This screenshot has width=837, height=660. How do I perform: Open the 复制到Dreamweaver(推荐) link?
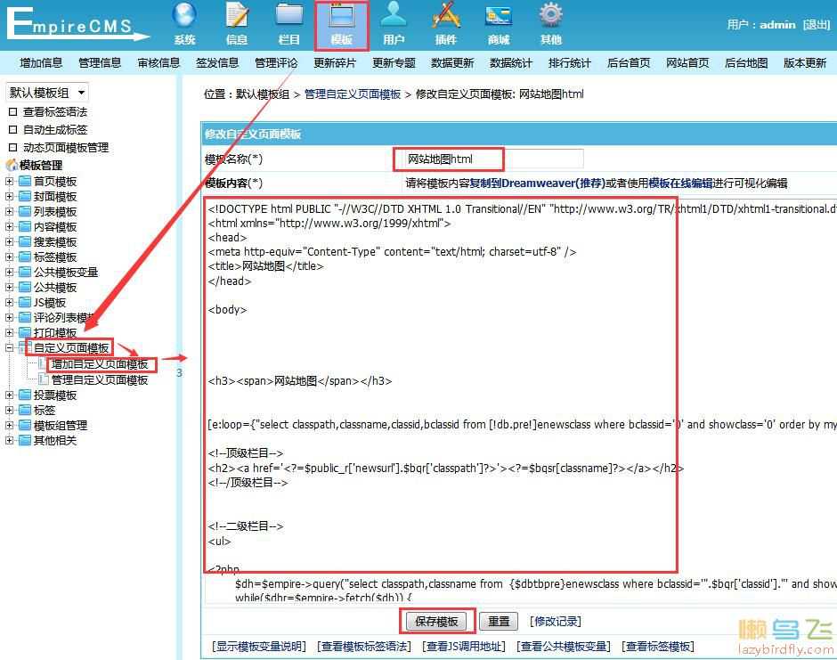pyautogui.click(x=538, y=183)
